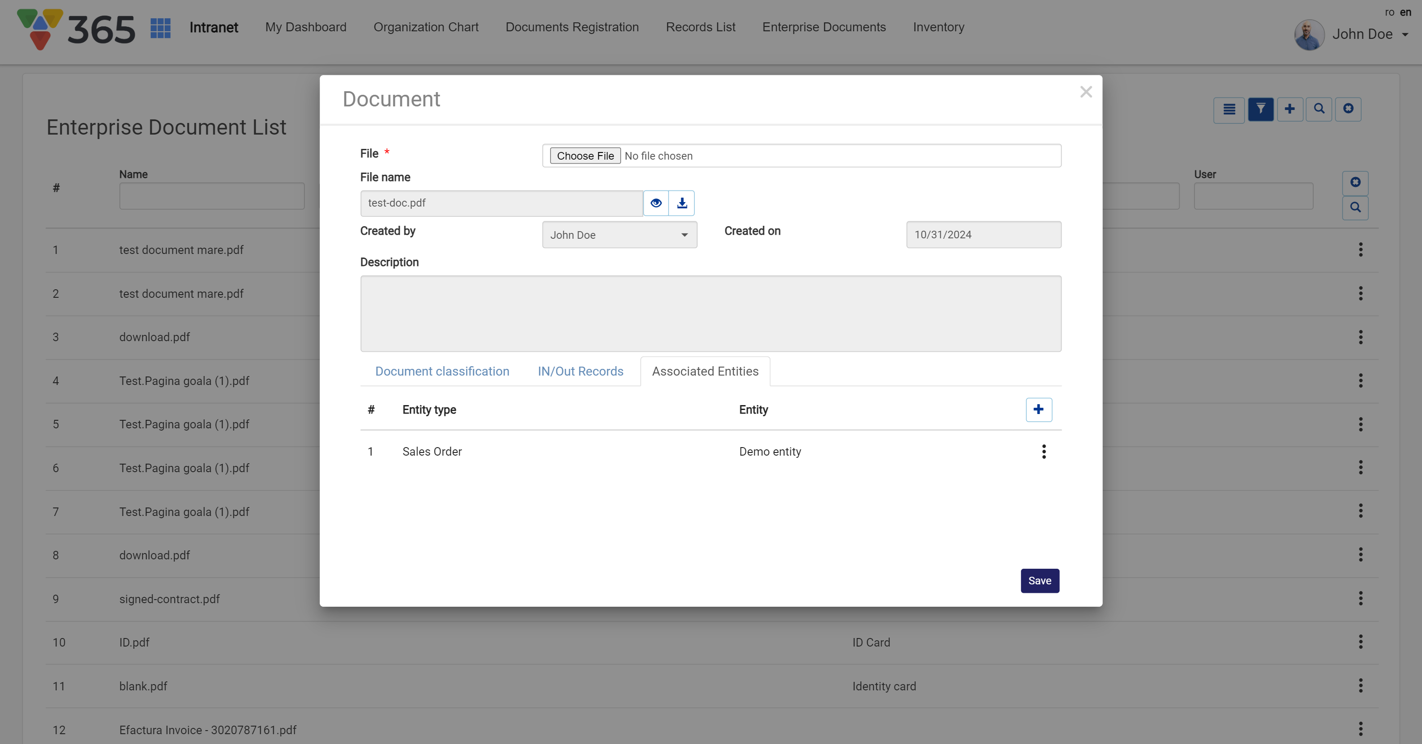Image resolution: width=1422 pixels, height=744 pixels.
Task: Click inside the Description text area
Action: (x=711, y=313)
